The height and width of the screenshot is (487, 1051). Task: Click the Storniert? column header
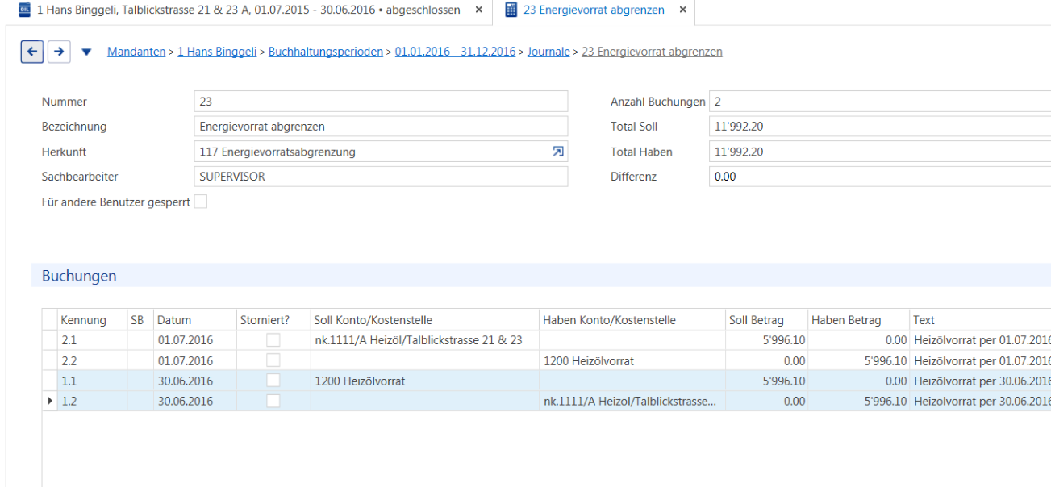[273, 320]
